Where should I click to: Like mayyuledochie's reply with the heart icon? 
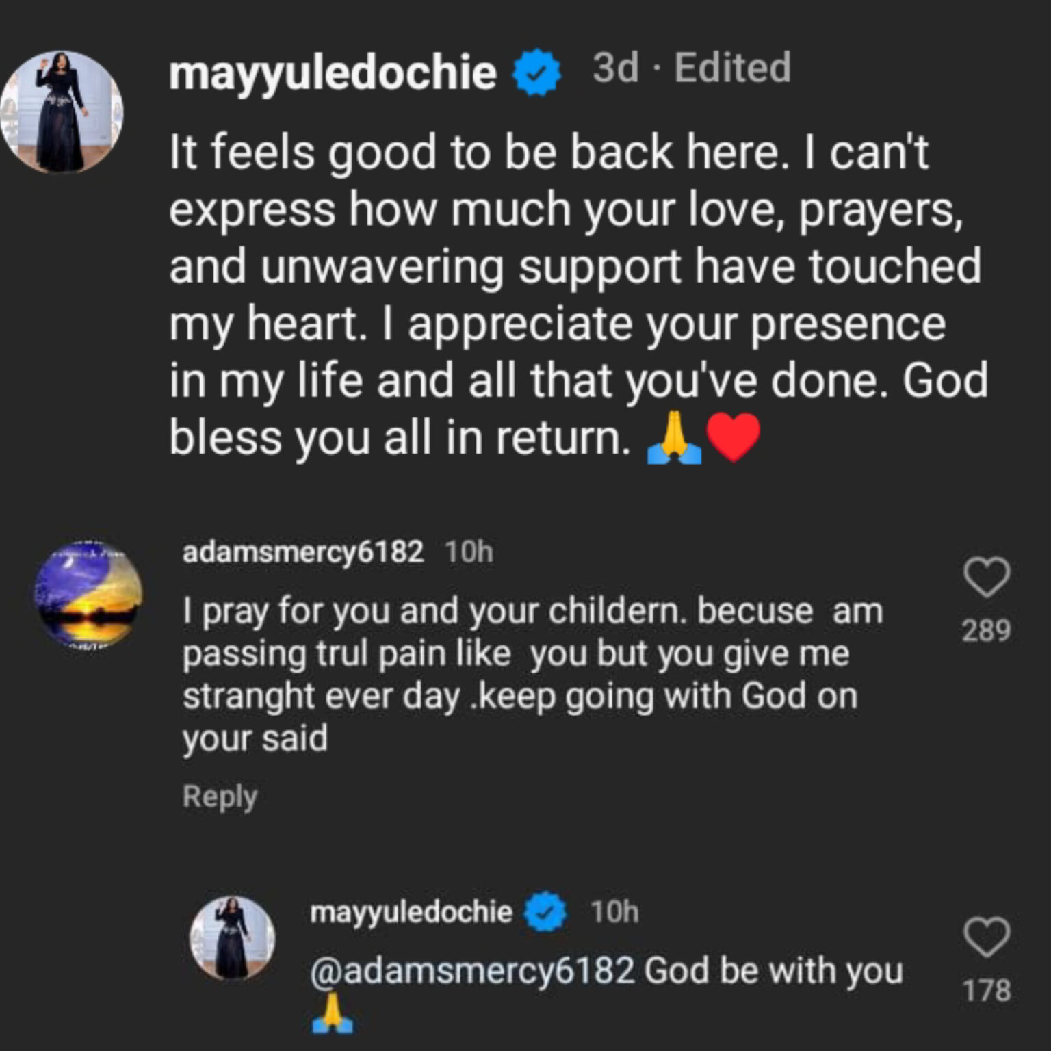coord(986,937)
